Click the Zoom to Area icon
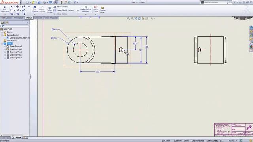Viewport: 253px width, 142px height. point(132,19)
